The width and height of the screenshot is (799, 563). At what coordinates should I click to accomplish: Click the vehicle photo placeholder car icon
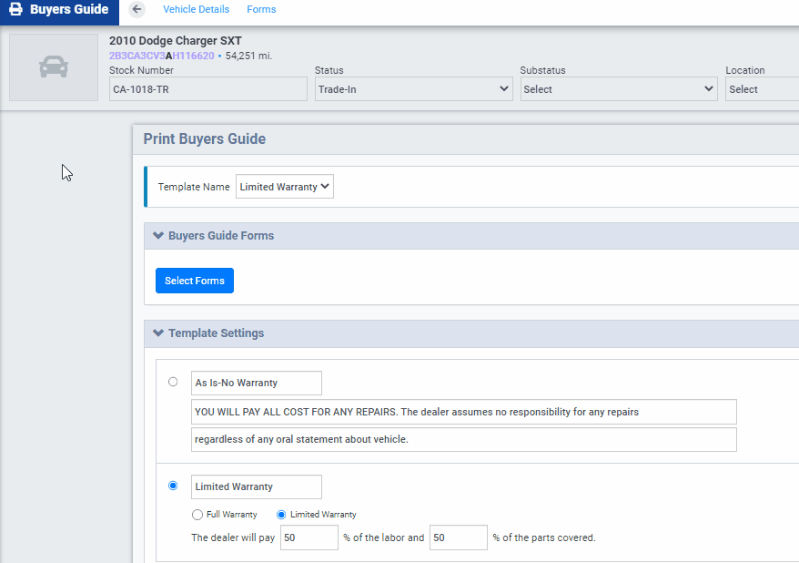coord(53,67)
